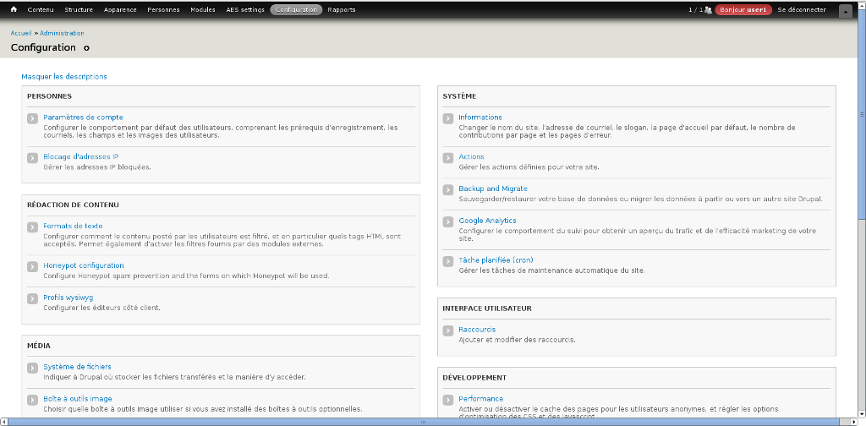This screenshot has width=866, height=426.
Task: Toggle the toolbar drawer arrow button
Action: pos(845,10)
